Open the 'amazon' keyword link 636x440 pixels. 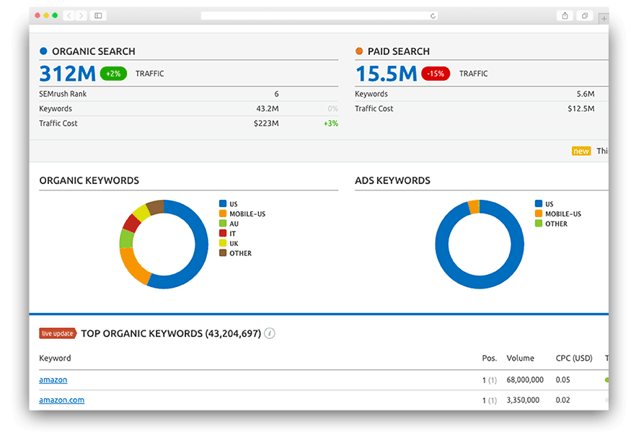[53, 379]
